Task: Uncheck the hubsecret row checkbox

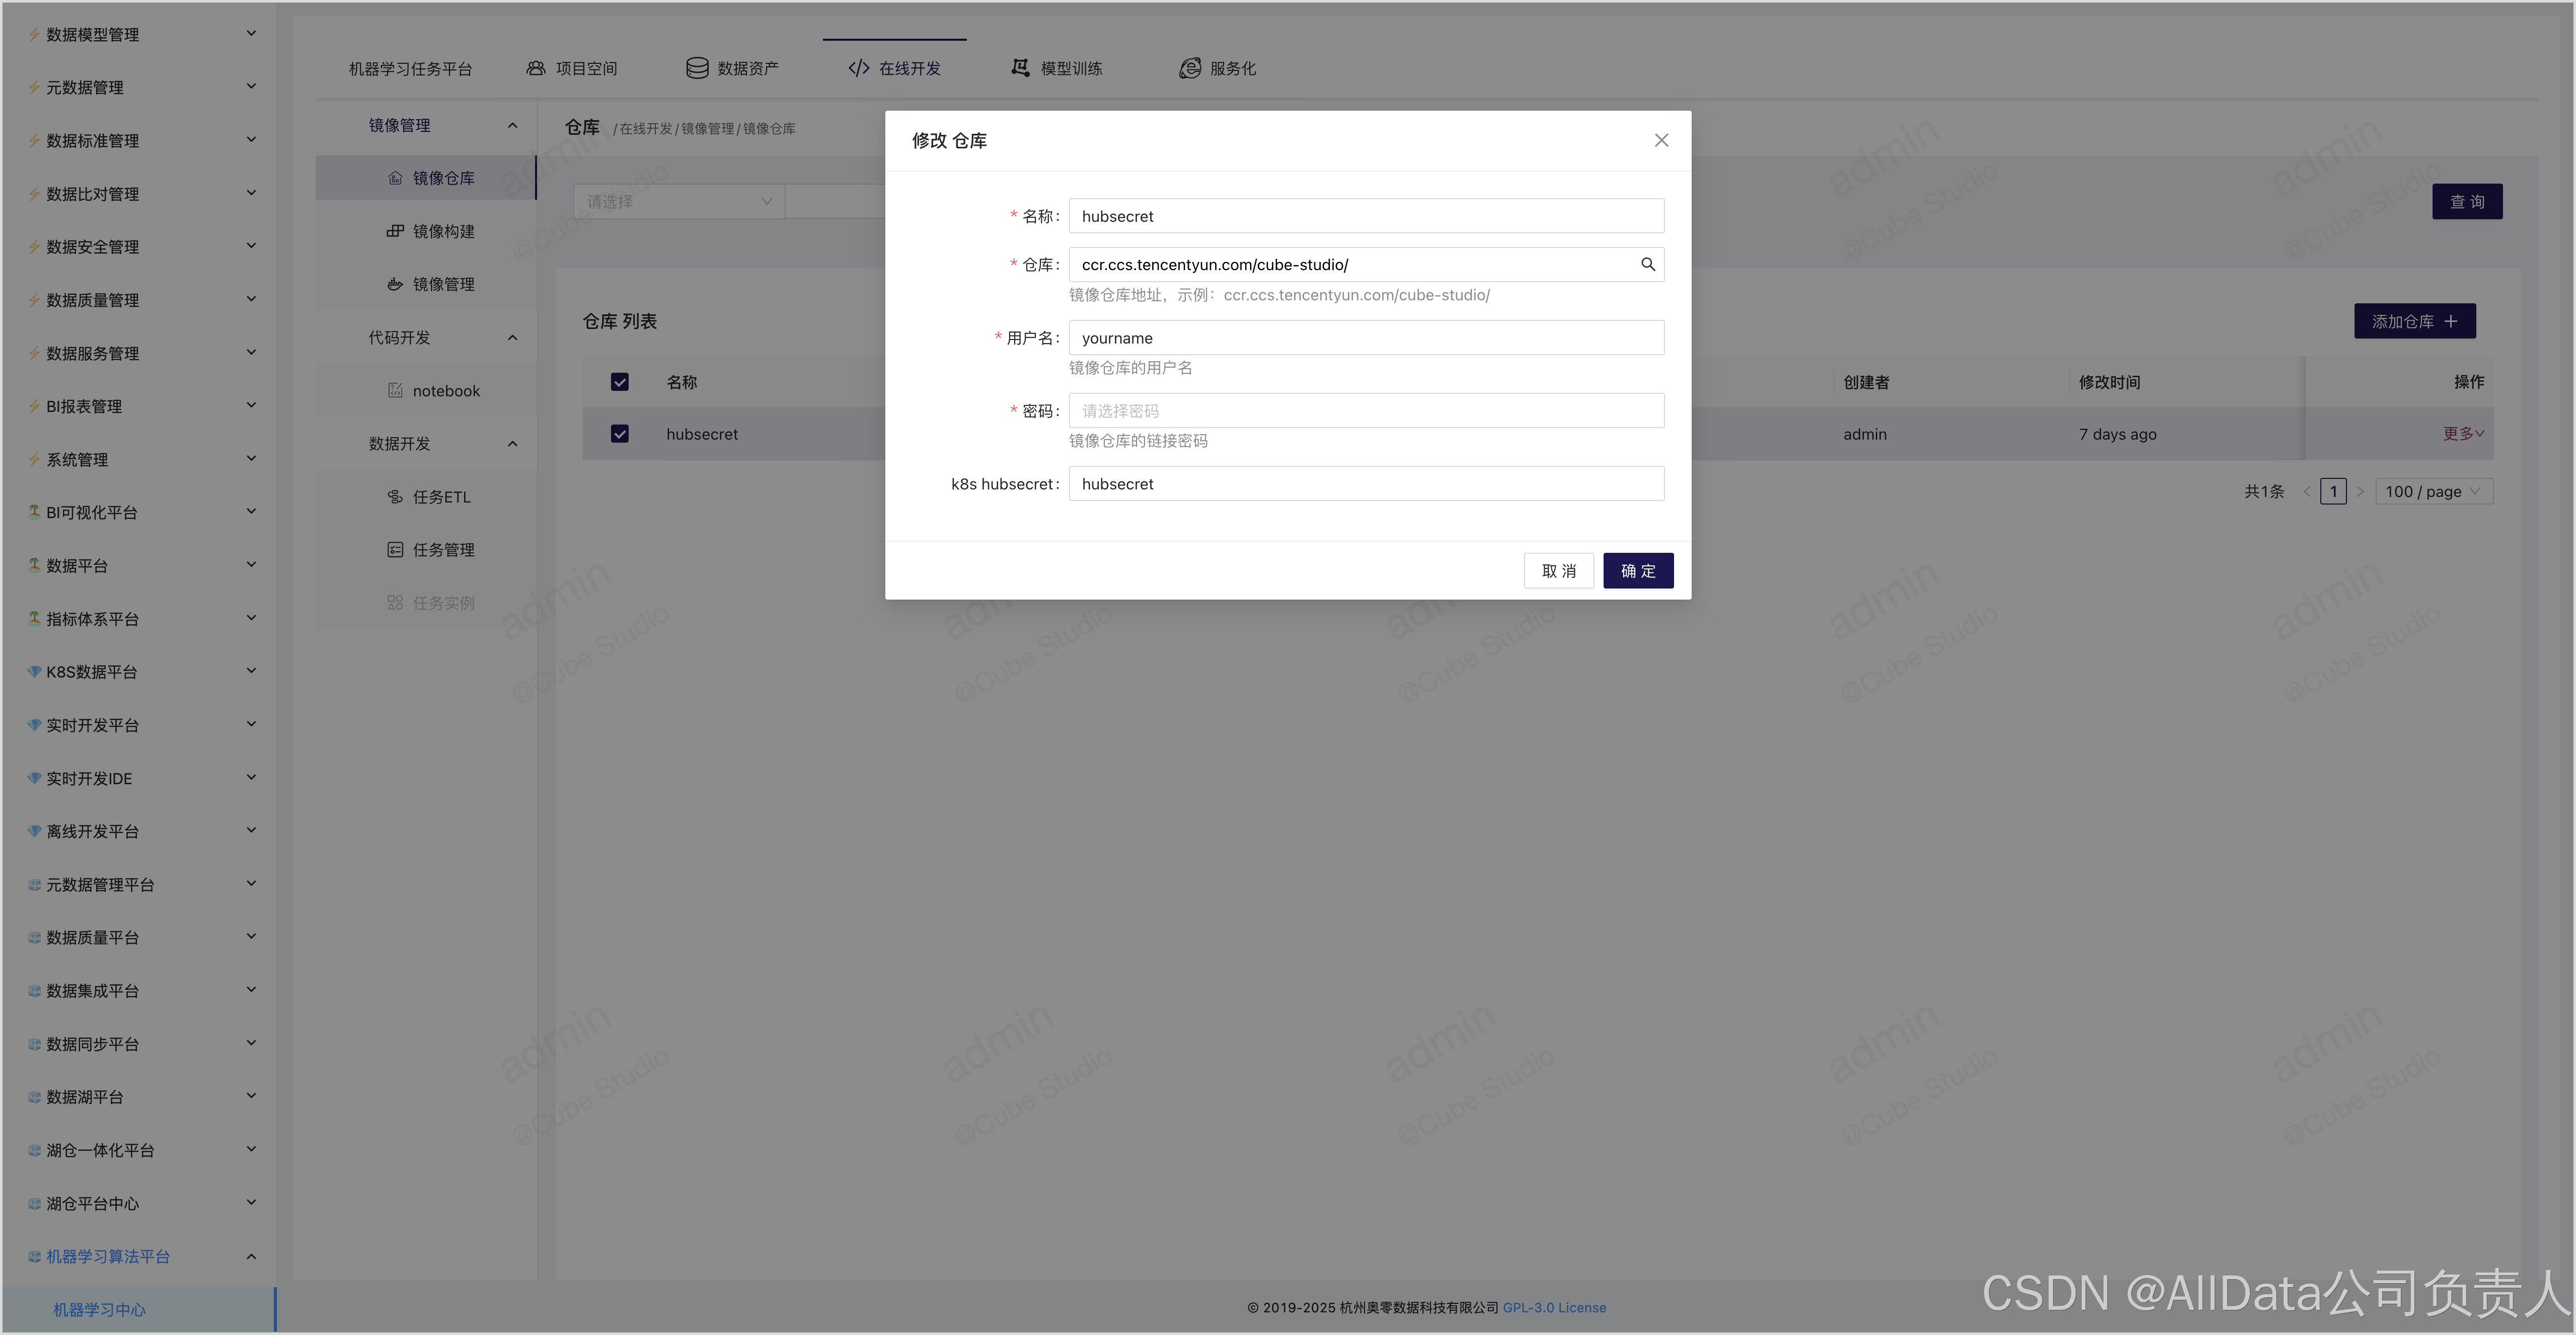Action: (620, 434)
